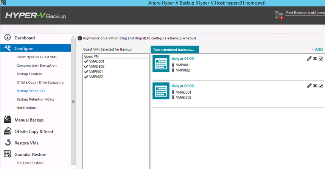The width and height of the screenshot is (325, 169).
Task: Click the daily at 01:00 schedule title
Action: pos(183,59)
